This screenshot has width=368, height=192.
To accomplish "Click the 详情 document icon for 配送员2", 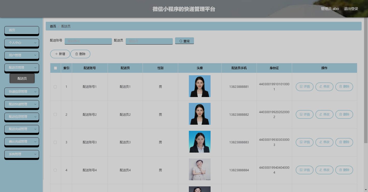I will pyautogui.click(x=301, y=114).
